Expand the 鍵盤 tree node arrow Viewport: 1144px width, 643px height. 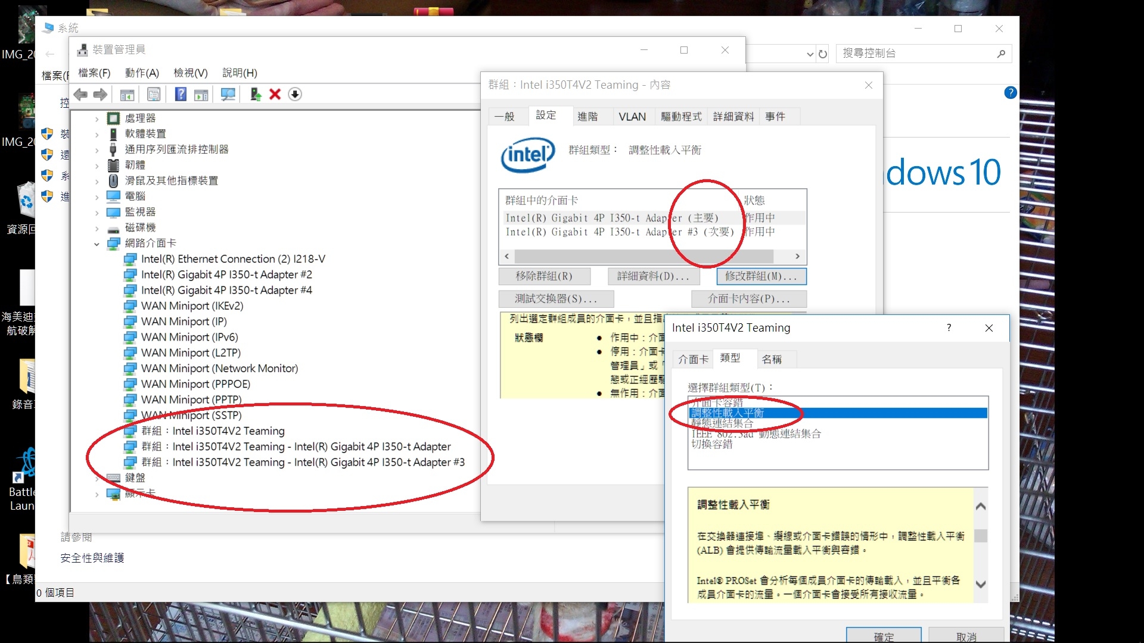pyautogui.click(x=97, y=478)
